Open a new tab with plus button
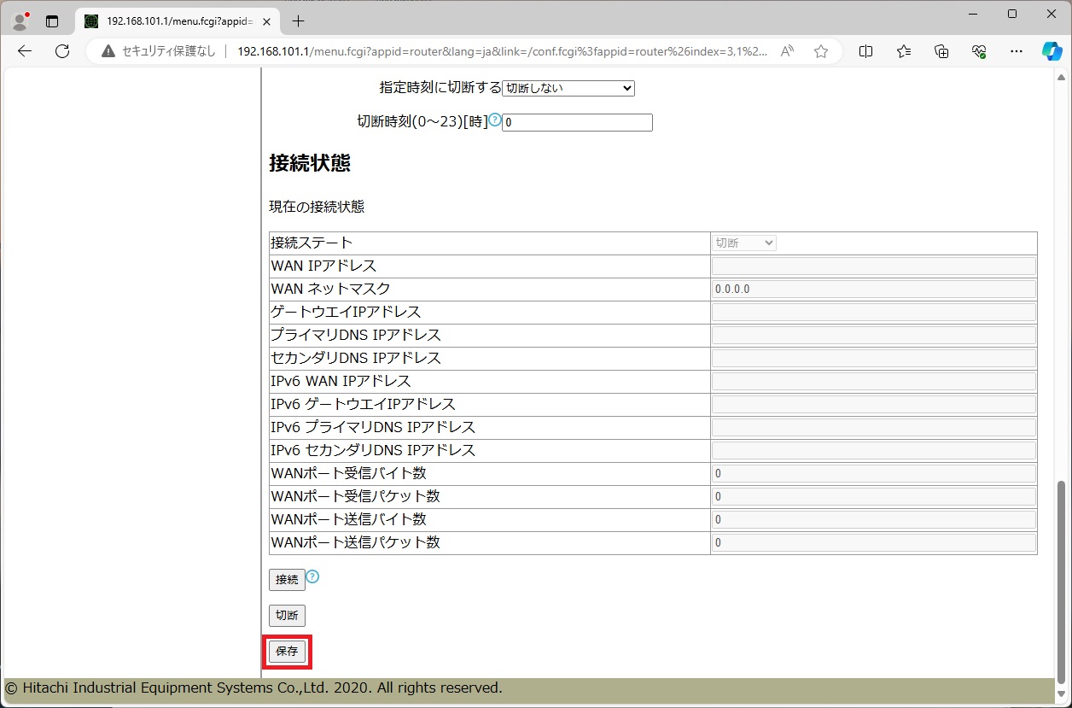 coord(298,20)
